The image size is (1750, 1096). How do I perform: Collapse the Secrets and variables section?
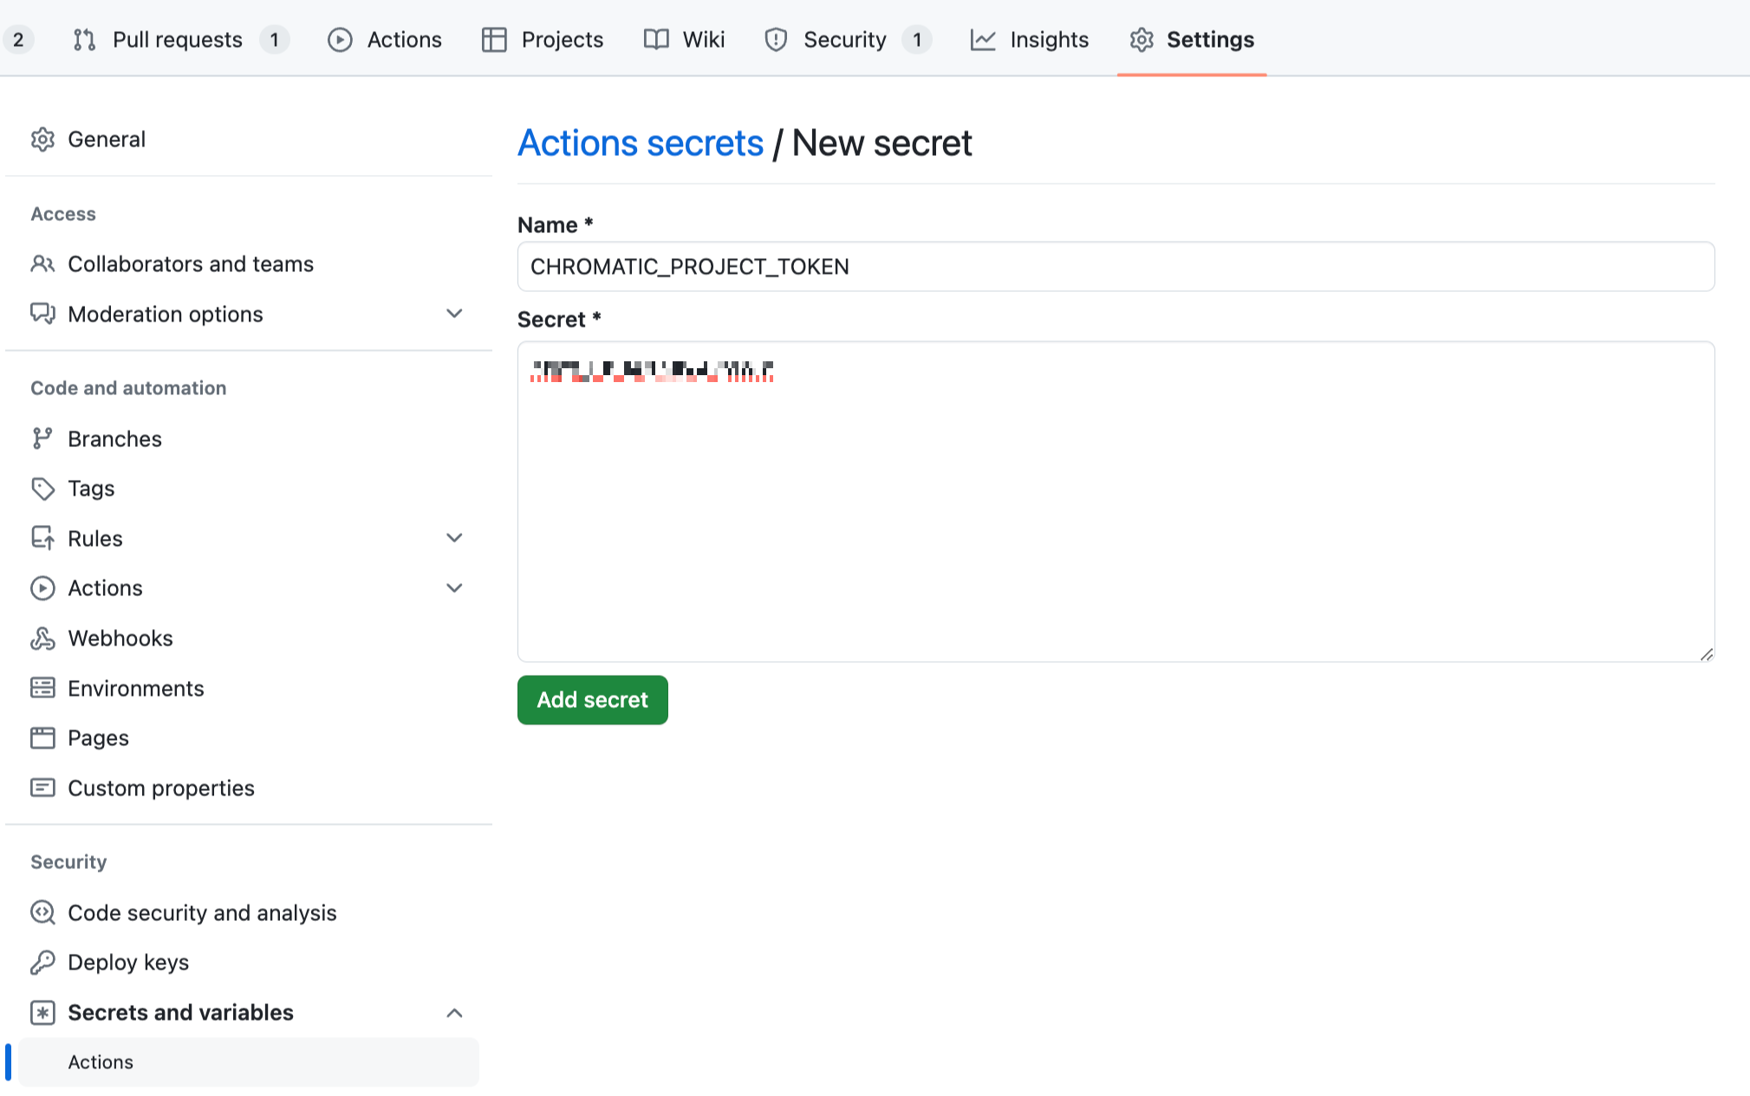point(454,1013)
